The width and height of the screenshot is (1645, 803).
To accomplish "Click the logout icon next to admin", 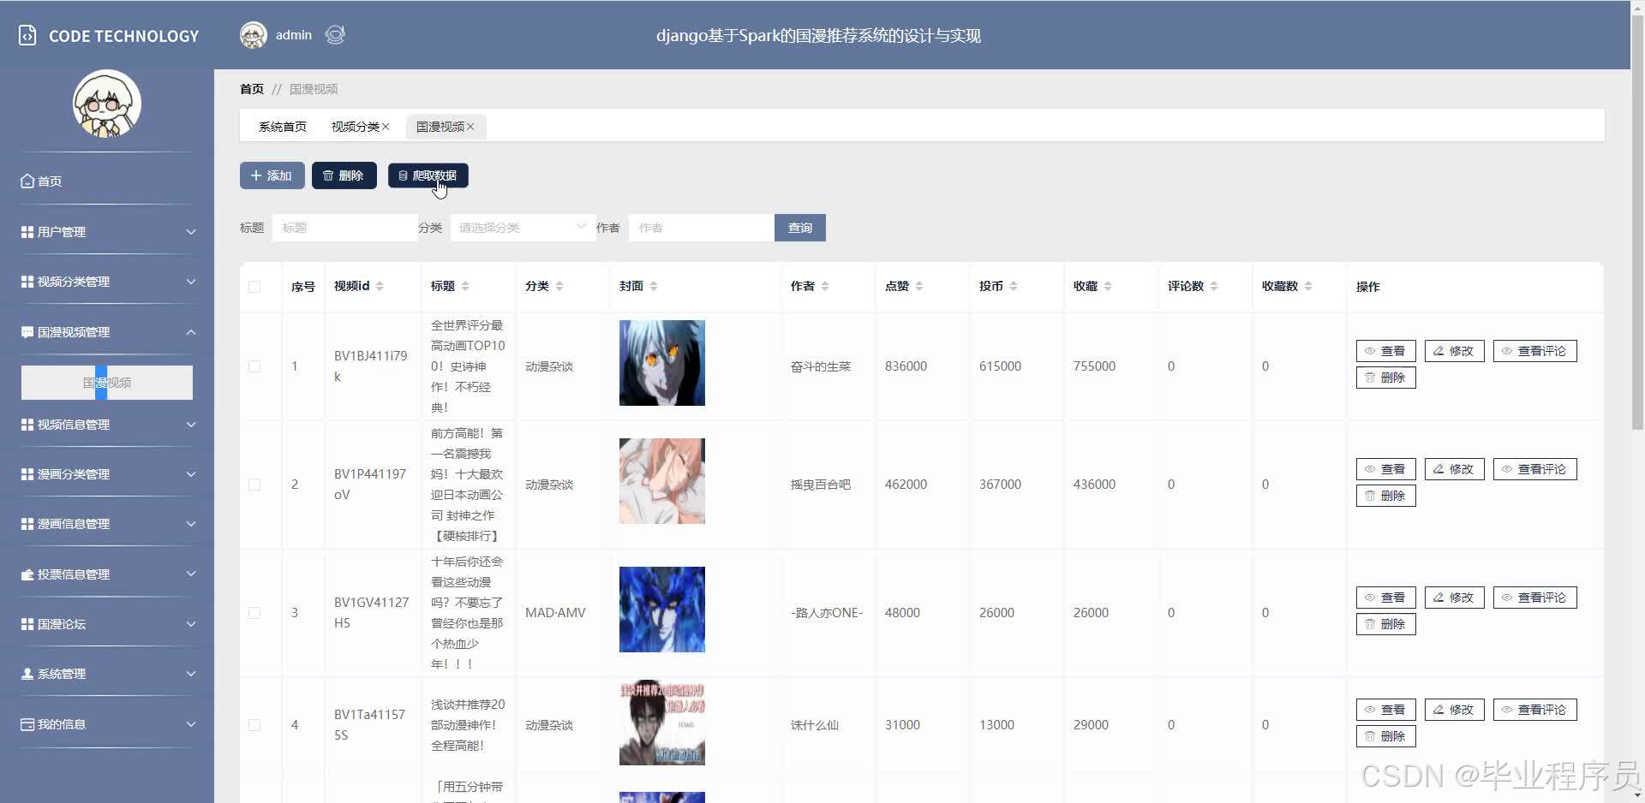I will [x=335, y=35].
